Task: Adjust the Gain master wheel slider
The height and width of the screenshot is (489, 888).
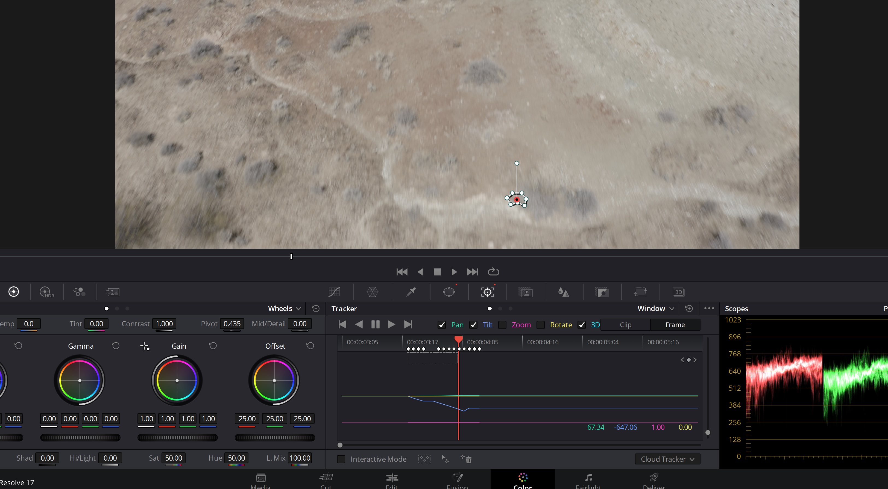Action: 178,438
